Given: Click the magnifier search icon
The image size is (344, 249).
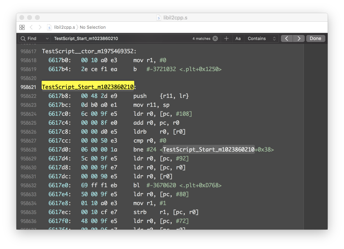Looking at the screenshot, I should tap(23, 38).
